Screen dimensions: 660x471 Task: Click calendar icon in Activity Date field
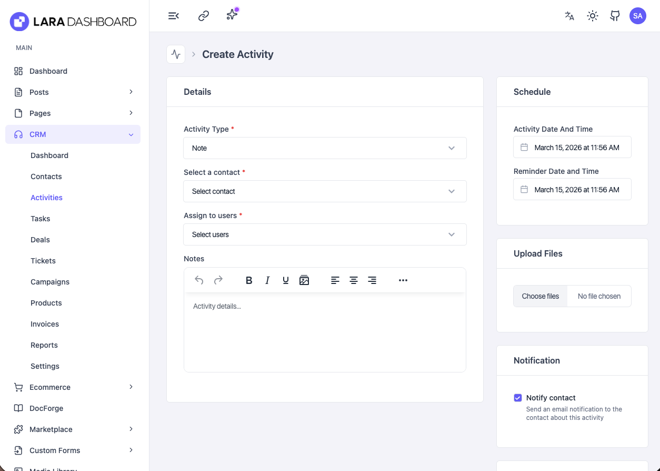point(524,148)
